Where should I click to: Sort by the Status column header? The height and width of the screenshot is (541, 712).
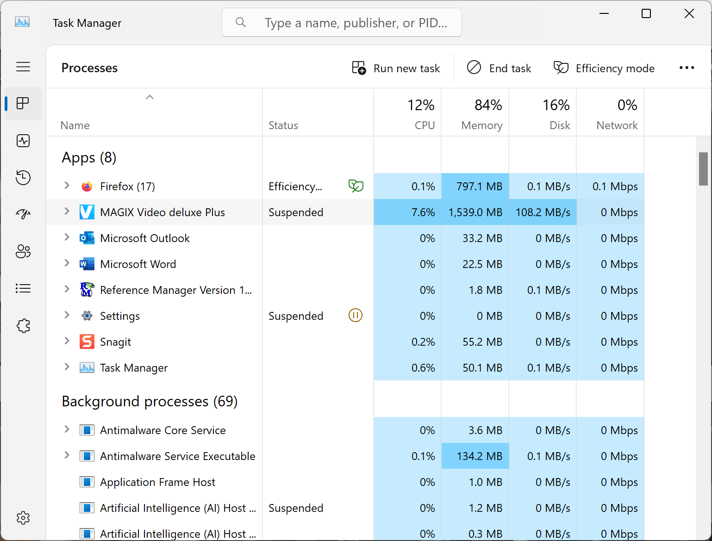(318, 112)
